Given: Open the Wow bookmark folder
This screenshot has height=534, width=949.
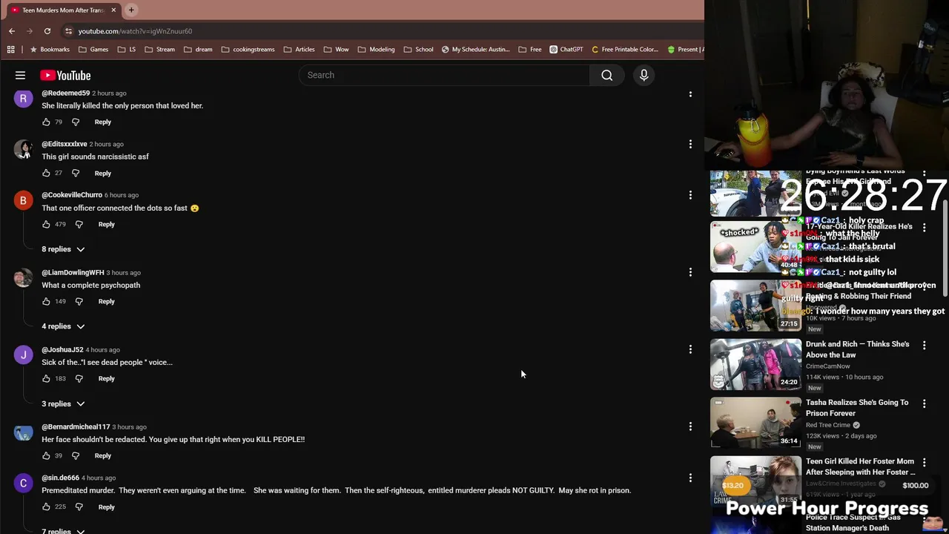Looking at the screenshot, I should [x=336, y=50].
